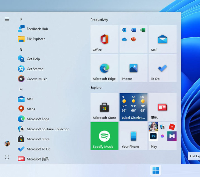Launch Microsoft Solitaire Collection
Image resolution: width=200 pixels, height=177 pixels.
(x=48, y=129)
